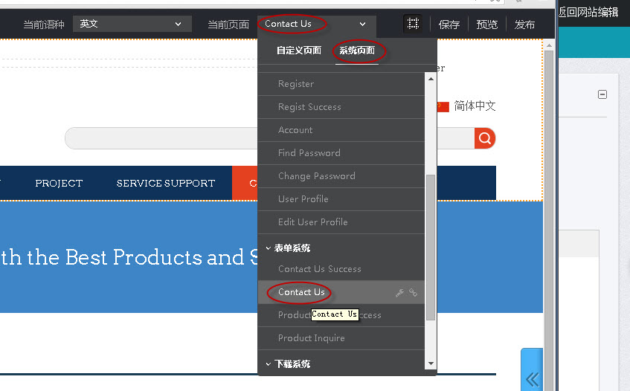
Task: Click the orange search magnifier icon
Action: (x=485, y=138)
